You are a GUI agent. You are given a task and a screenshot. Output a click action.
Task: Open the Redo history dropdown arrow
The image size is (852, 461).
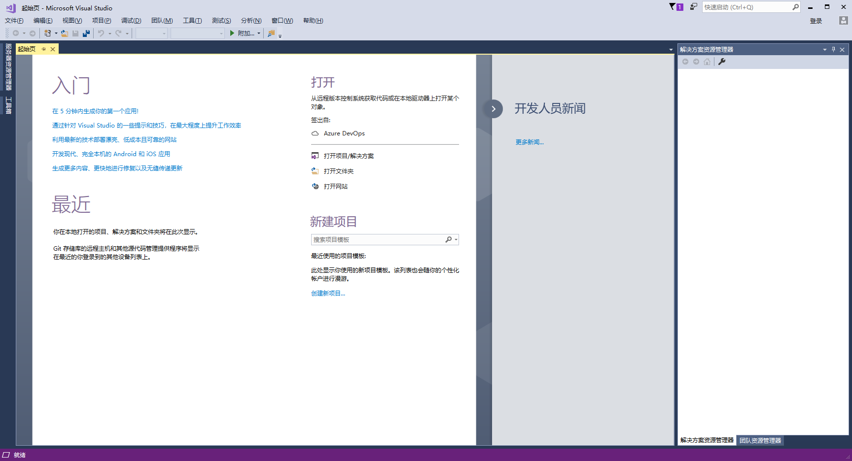pos(127,33)
